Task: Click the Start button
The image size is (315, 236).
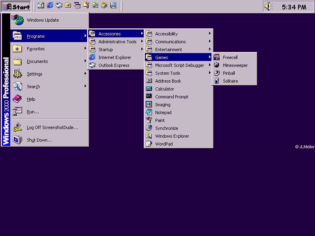Action: point(16,7)
